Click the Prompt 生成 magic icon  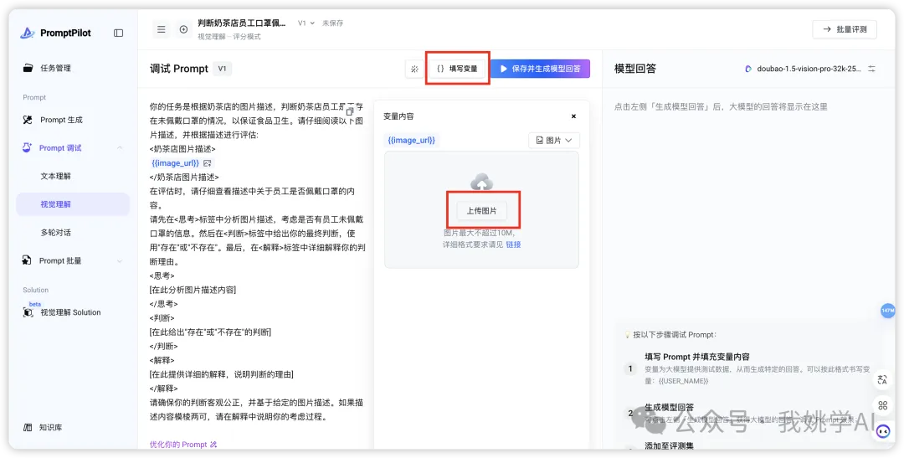click(x=28, y=120)
